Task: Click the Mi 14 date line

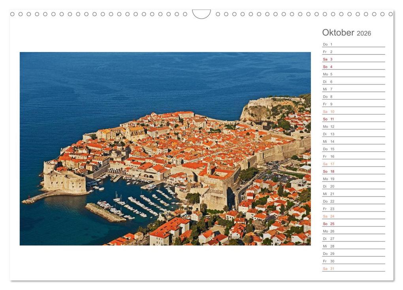Action: pyautogui.click(x=353, y=141)
